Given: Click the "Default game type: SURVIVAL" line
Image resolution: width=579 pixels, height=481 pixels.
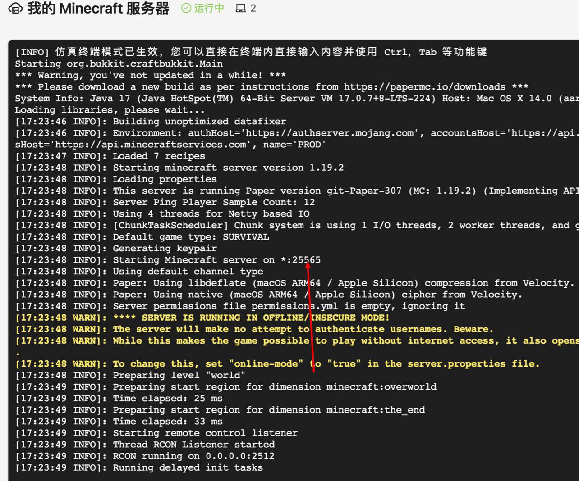Looking at the screenshot, I should pyautogui.click(x=191, y=237).
